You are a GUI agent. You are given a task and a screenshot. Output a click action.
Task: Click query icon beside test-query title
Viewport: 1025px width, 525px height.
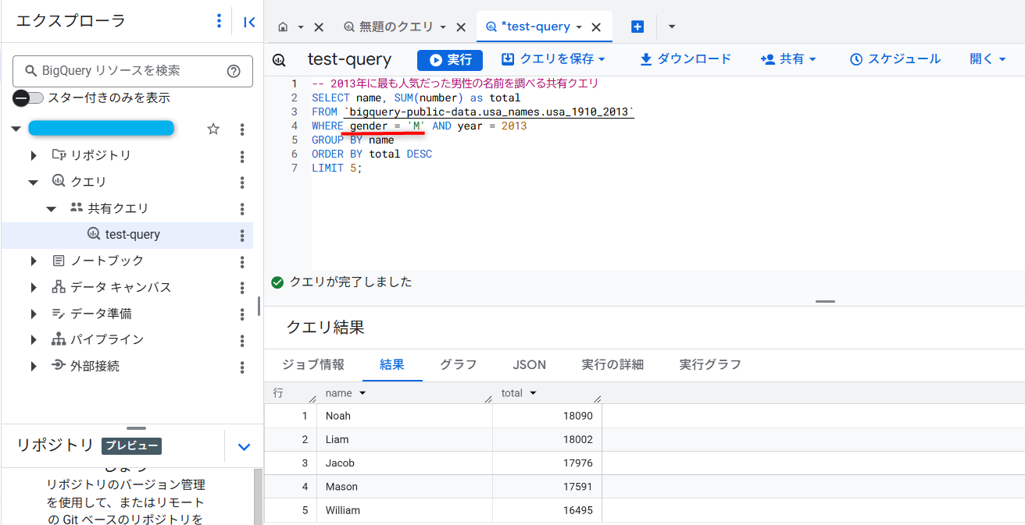(279, 60)
